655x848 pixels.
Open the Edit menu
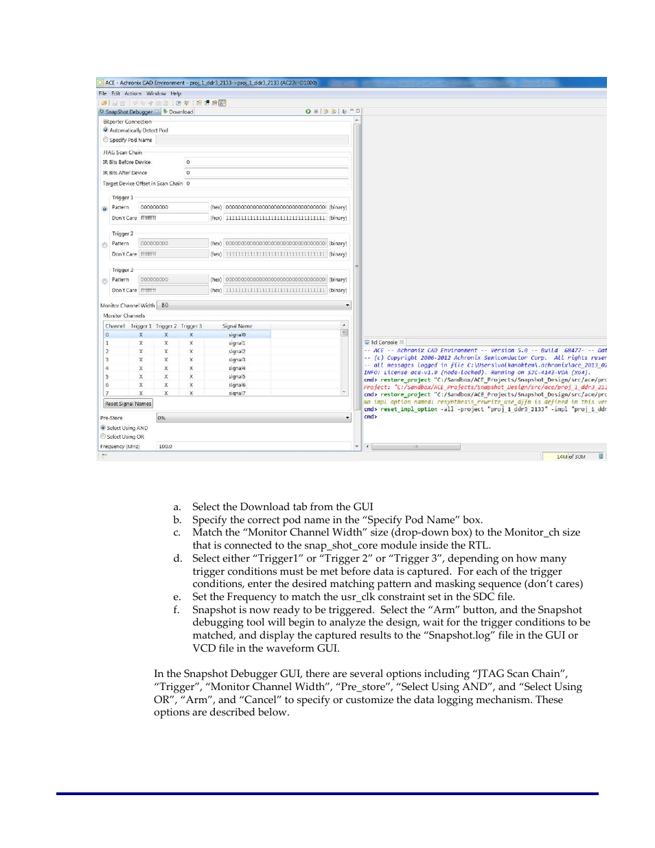click(115, 93)
